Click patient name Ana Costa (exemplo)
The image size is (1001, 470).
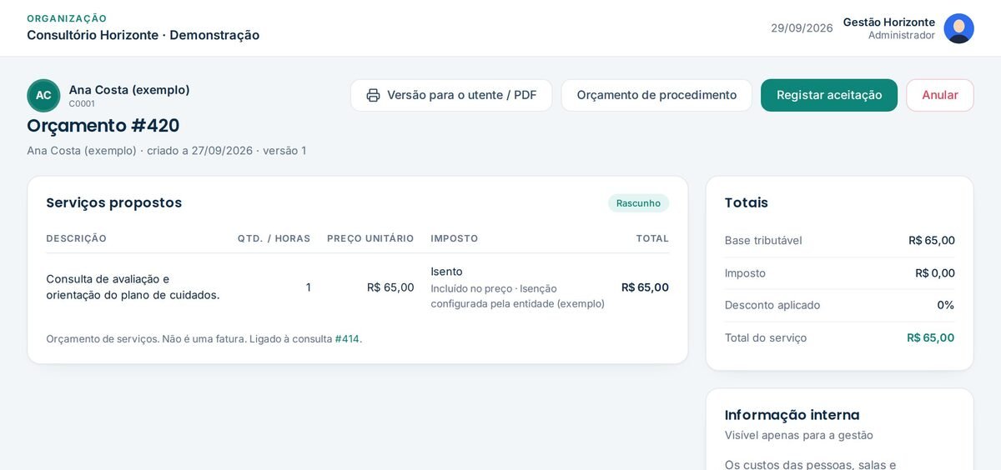pos(129,89)
